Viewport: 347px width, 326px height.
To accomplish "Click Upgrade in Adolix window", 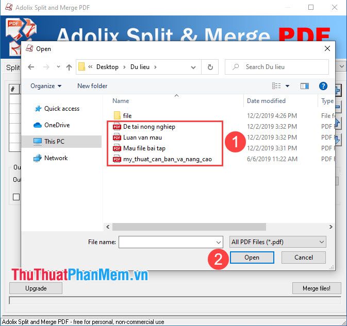I will (x=36, y=288).
